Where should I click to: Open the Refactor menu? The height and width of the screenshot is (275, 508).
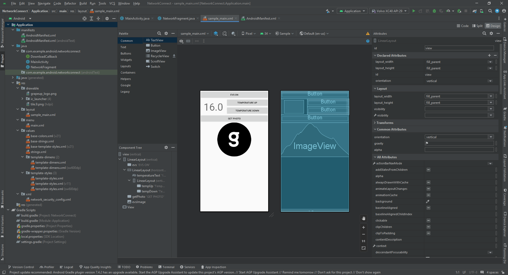[x=70, y=3]
